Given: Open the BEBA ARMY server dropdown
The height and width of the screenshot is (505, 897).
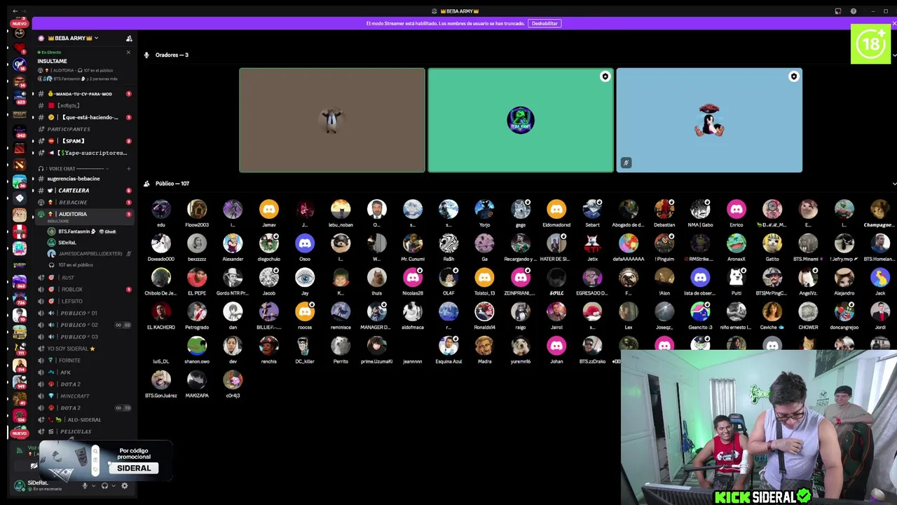Looking at the screenshot, I should [x=73, y=38].
